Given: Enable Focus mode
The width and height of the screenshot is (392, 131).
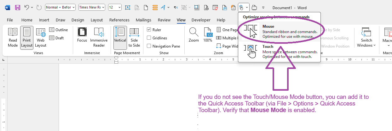Looking at the screenshot, I should tap(82, 35).
